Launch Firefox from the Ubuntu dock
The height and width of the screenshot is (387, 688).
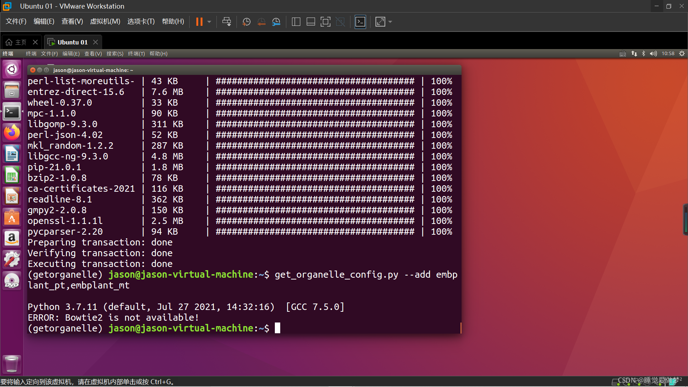point(12,133)
